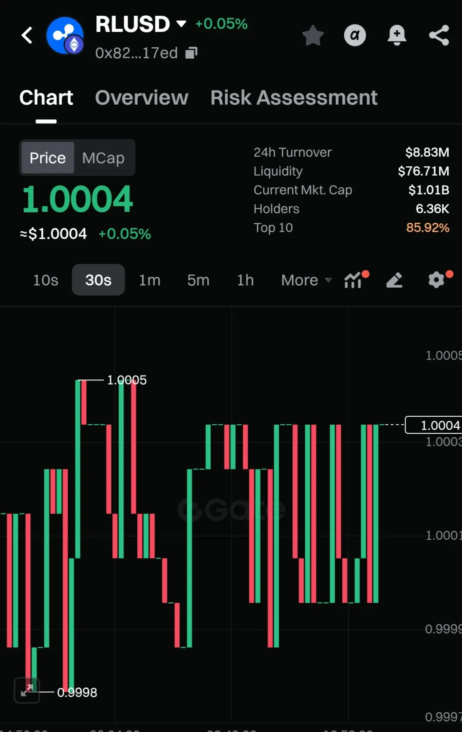
Task: Select the 10s chart interval
Action: point(46,280)
